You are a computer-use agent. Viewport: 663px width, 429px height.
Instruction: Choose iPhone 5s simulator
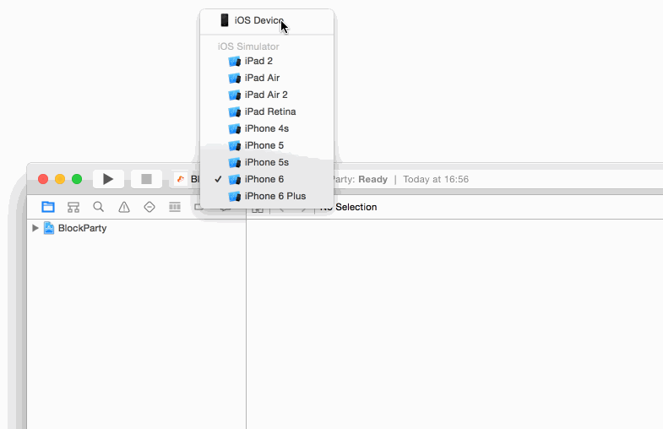[x=267, y=162]
